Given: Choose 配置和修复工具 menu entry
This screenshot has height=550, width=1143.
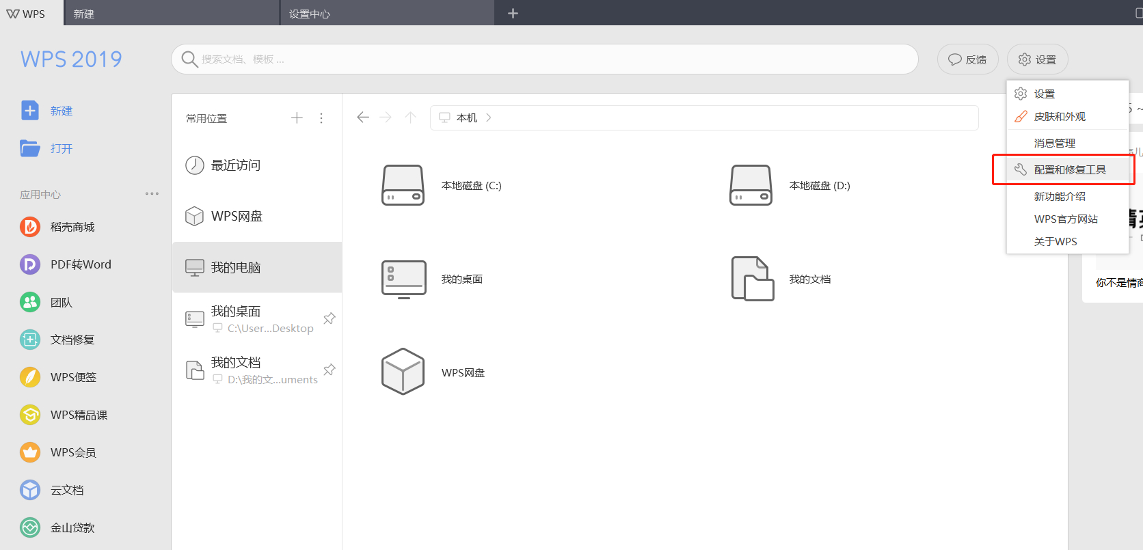Looking at the screenshot, I should 1067,169.
